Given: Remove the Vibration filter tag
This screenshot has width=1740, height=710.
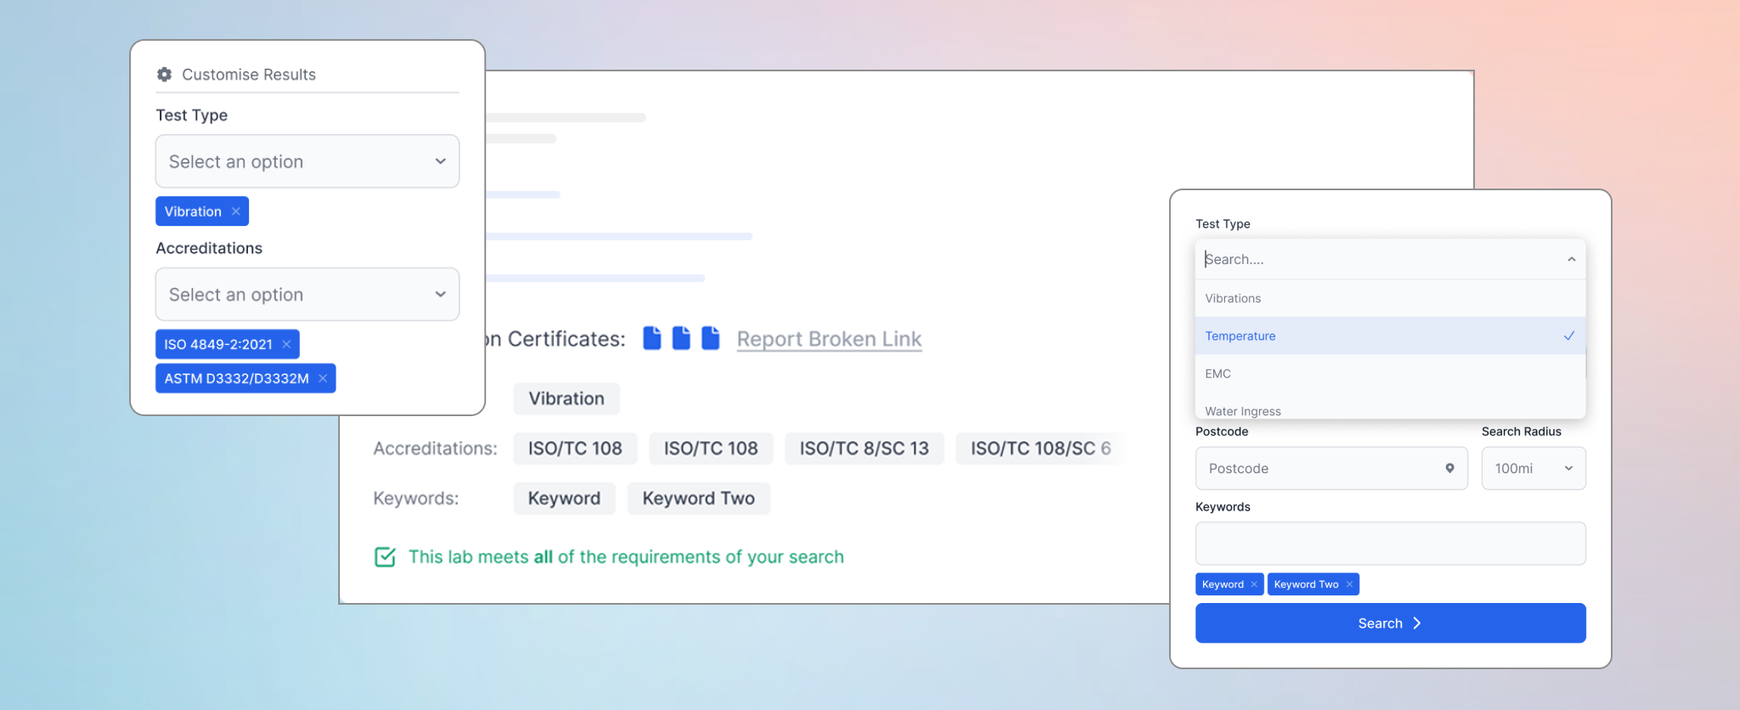Looking at the screenshot, I should 236,211.
